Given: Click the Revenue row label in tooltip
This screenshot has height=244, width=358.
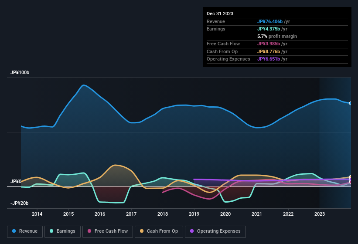Looking at the screenshot, I should point(216,21).
